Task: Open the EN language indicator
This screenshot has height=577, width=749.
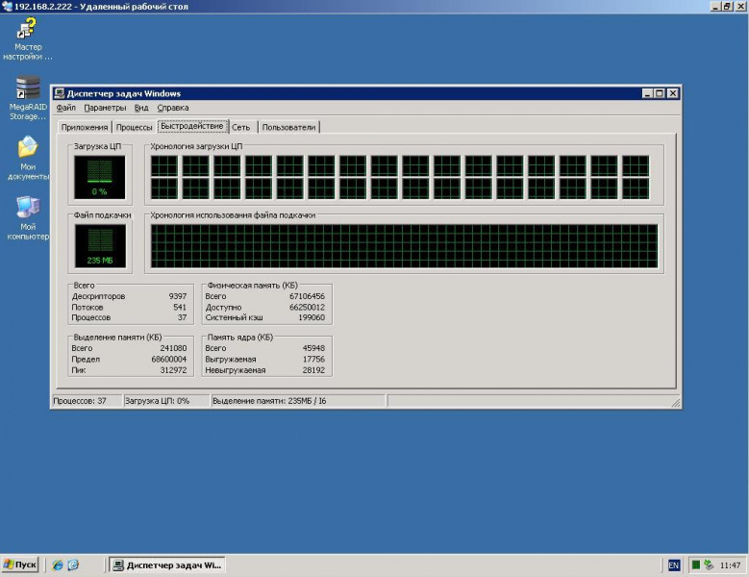Action: pos(674,565)
